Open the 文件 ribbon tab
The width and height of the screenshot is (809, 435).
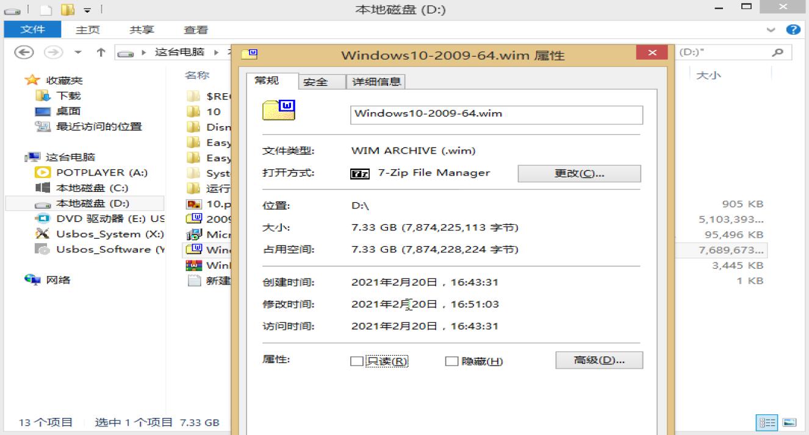[32, 29]
